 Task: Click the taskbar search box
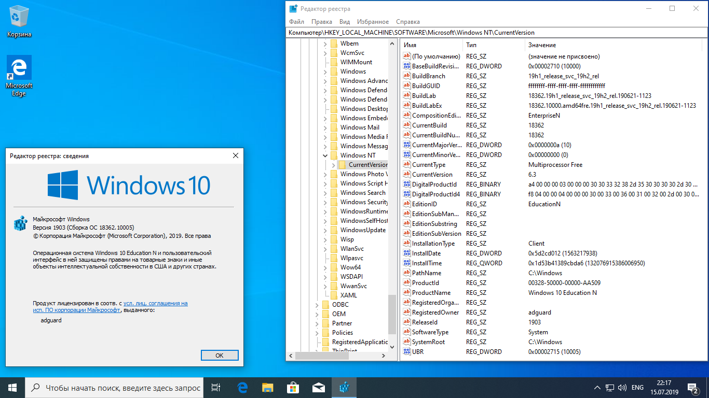(114, 388)
